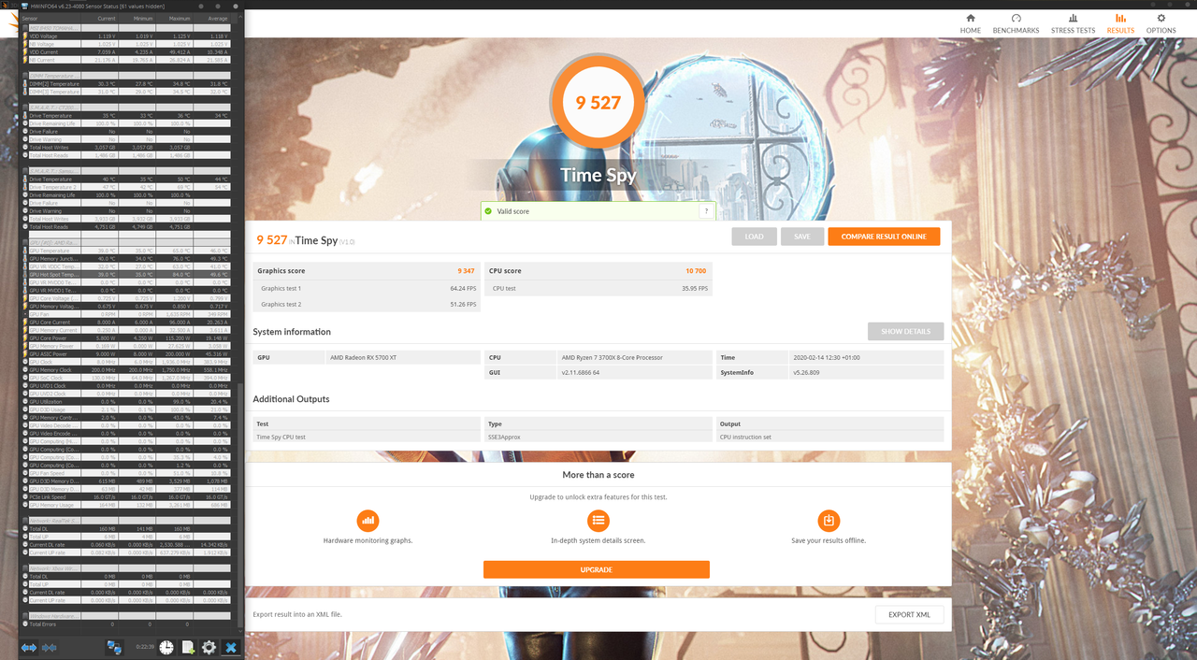Viewport: 1197px width, 660px height.
Task: Select the GPU Hot Spot Temperature row
Action: [126, 274]
